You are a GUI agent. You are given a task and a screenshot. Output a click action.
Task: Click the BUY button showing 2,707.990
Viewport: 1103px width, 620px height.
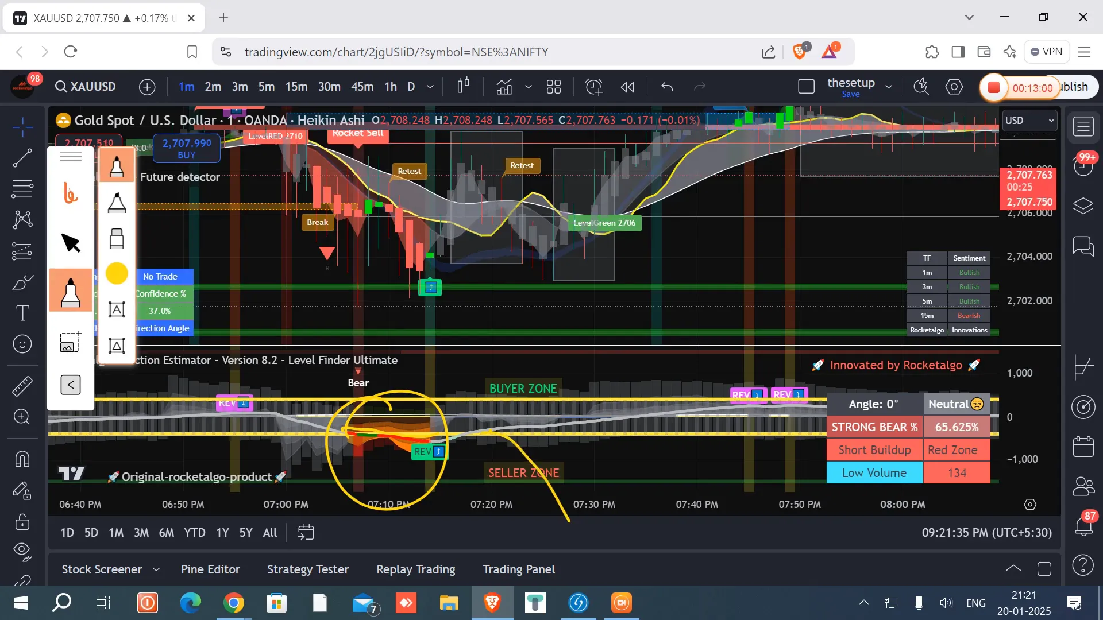186,149
